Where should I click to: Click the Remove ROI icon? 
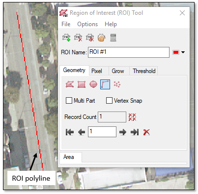78,38
